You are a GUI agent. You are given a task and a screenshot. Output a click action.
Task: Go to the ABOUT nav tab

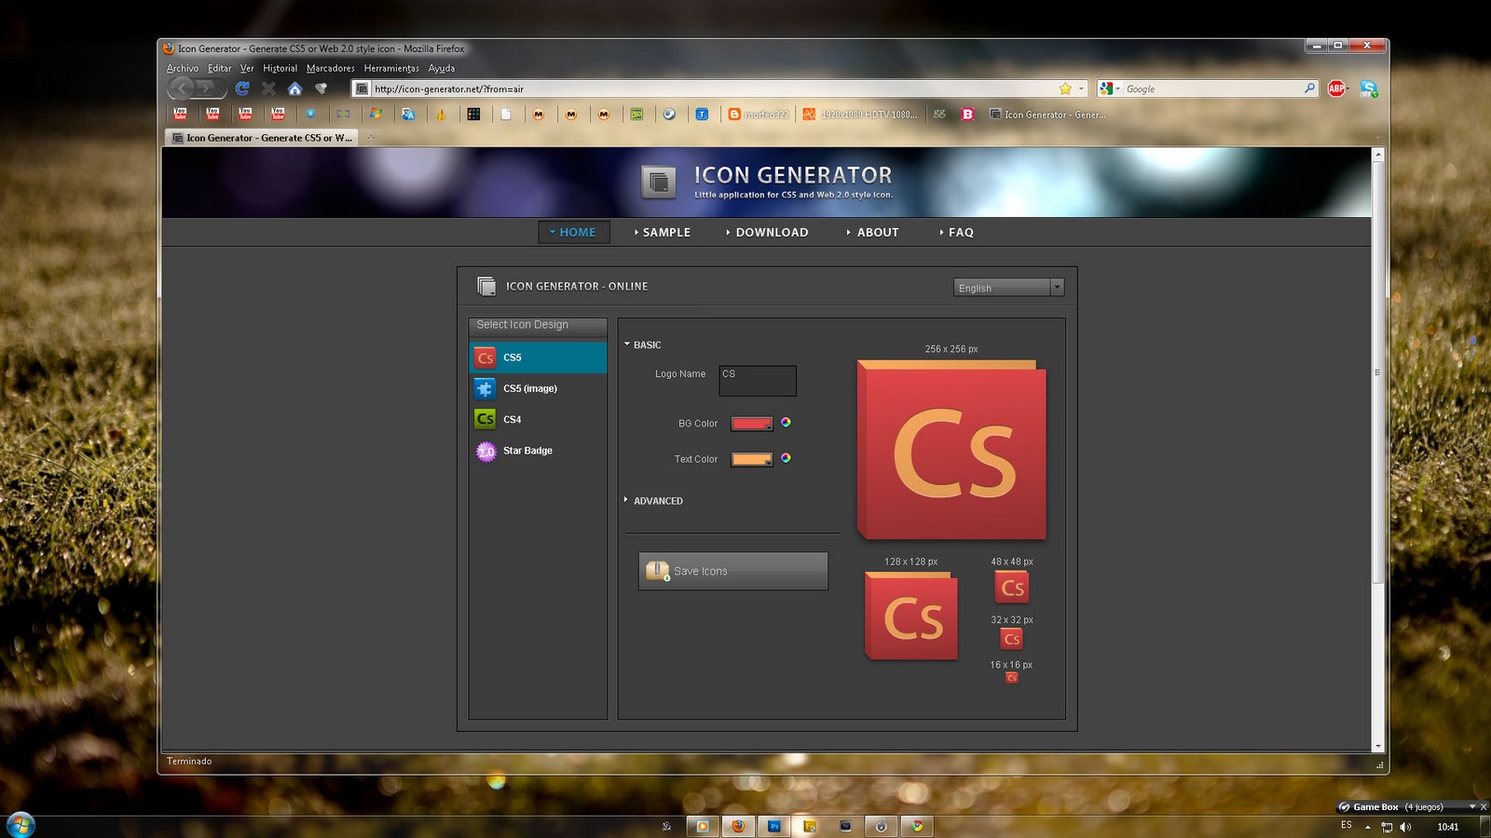click(x=873, y=232)
